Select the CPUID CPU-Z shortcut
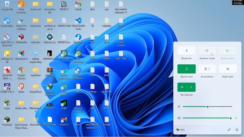The image size is (244, 137). click(7, 88)
